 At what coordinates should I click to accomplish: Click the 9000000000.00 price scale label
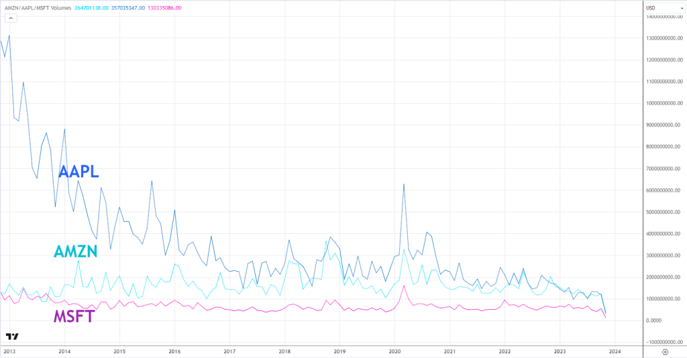click(665, 125)
